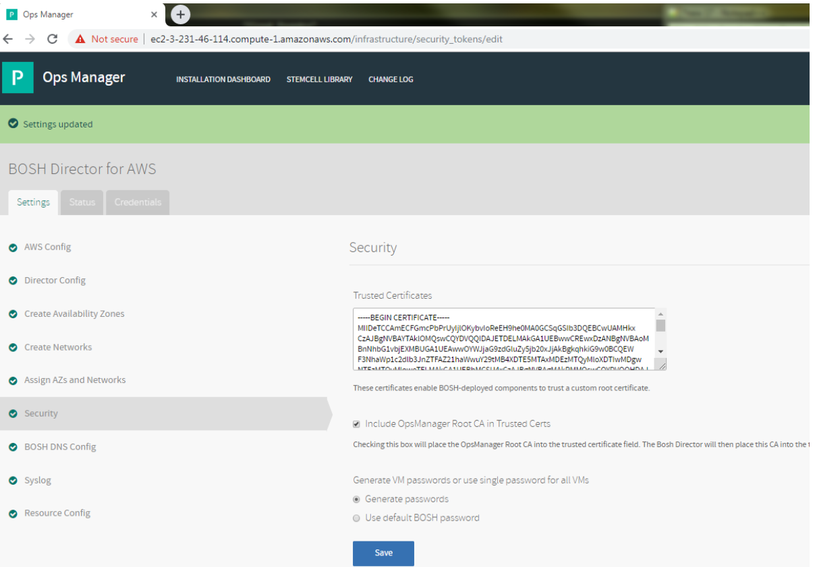Screen dimensions: 815x567
Task: Click the green check next to AWS Config
Action: click(13, 247)
